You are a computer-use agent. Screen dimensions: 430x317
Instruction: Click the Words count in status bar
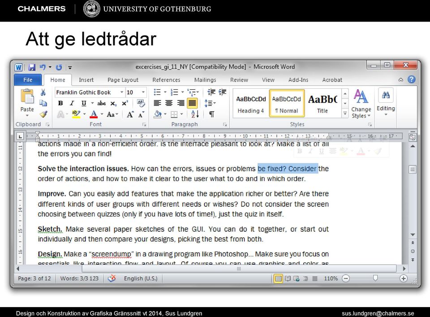point(79,278)
